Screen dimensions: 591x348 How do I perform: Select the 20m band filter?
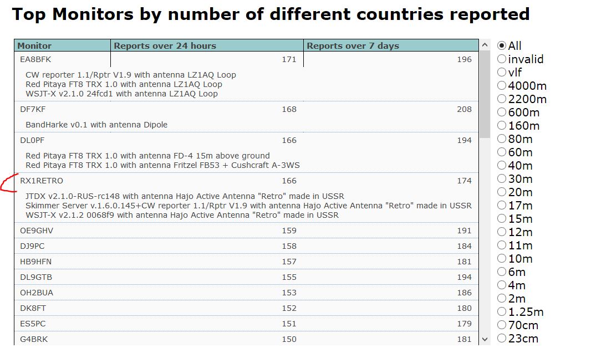click(502, 192)
